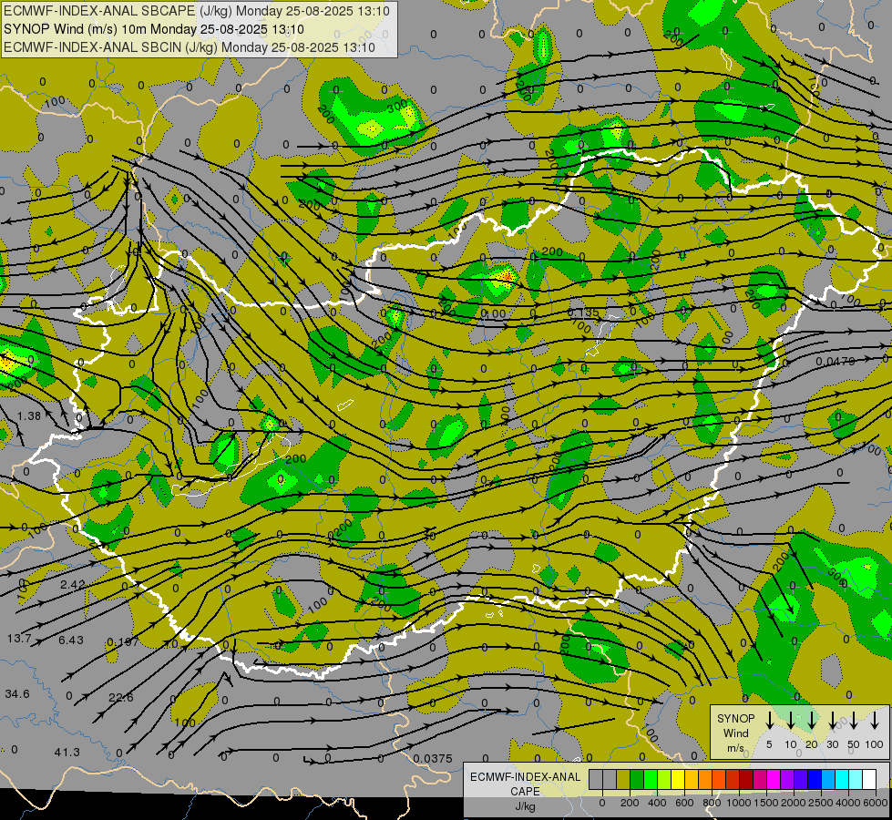Click the map value 0.135

coord(584,313)
